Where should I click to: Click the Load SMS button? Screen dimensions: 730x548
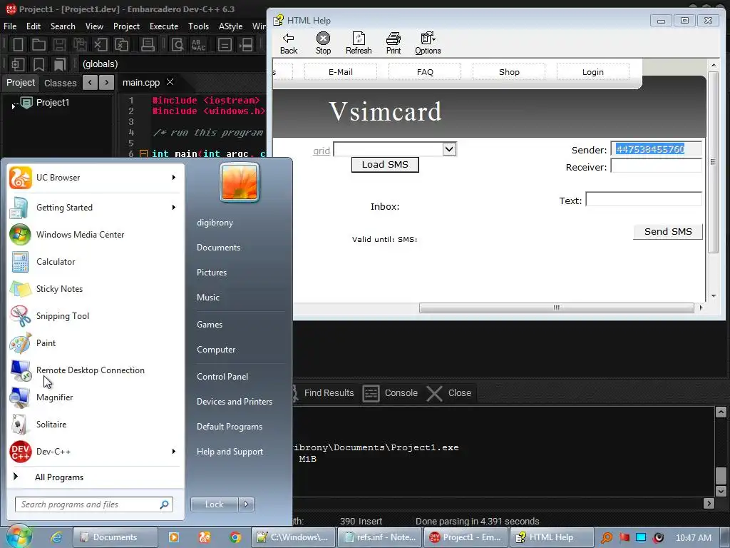coord(385,165)
